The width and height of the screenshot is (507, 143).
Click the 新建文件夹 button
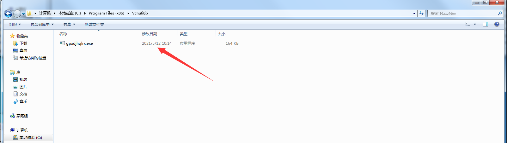[94, 24]
